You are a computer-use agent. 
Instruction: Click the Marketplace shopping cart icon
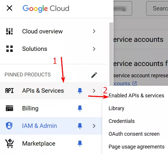tap(9, 144)
